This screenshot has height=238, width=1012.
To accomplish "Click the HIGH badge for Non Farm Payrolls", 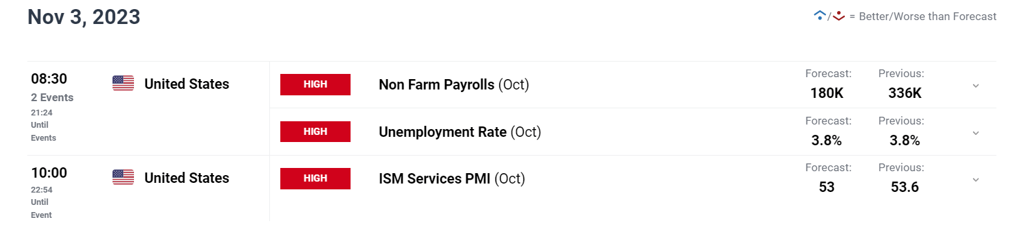I will click(x=315, y=84).
